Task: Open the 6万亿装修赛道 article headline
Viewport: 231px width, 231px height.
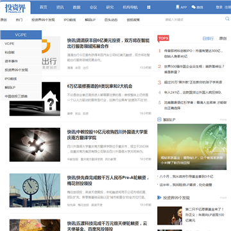Action: click(99, 86)
